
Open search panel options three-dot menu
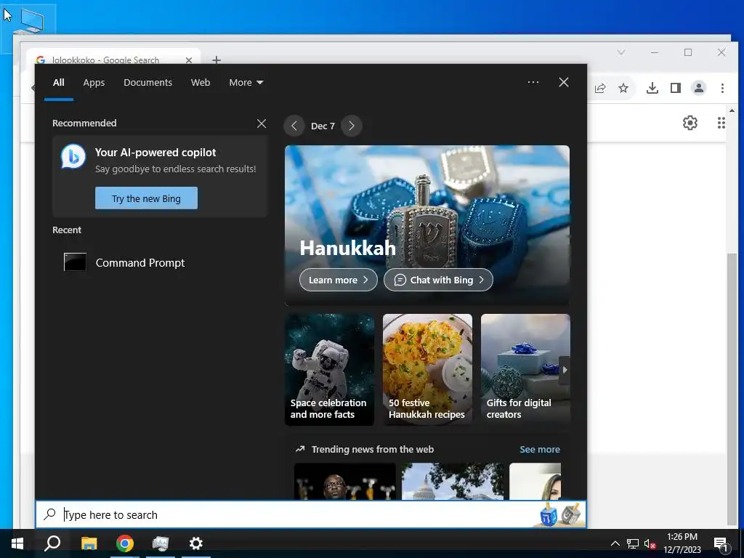533,82
